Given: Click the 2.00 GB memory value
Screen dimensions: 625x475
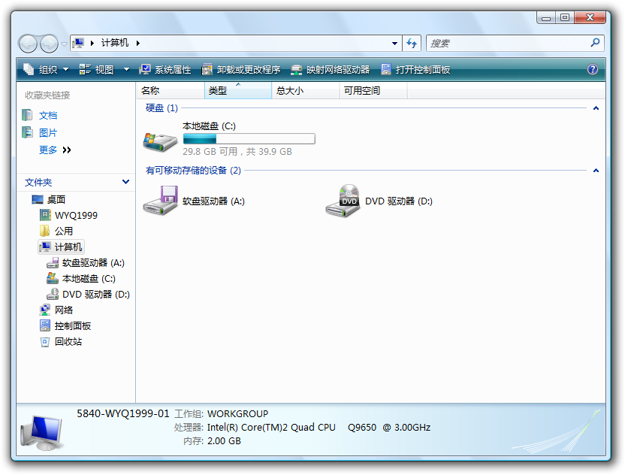Looking at the screenshot, I should pos(224,440).
